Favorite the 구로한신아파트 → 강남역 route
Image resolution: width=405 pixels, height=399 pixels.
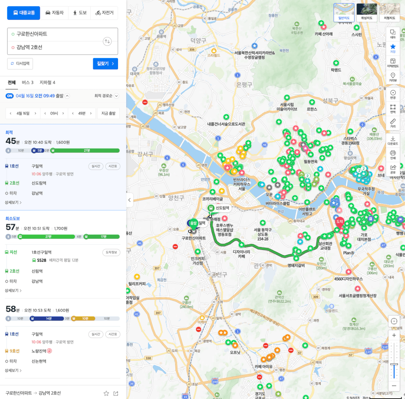click(x=106, y=393)
